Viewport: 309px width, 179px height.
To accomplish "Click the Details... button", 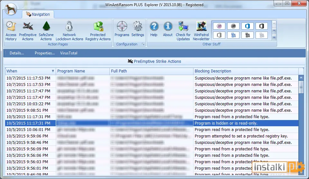I will pos(17,53).
